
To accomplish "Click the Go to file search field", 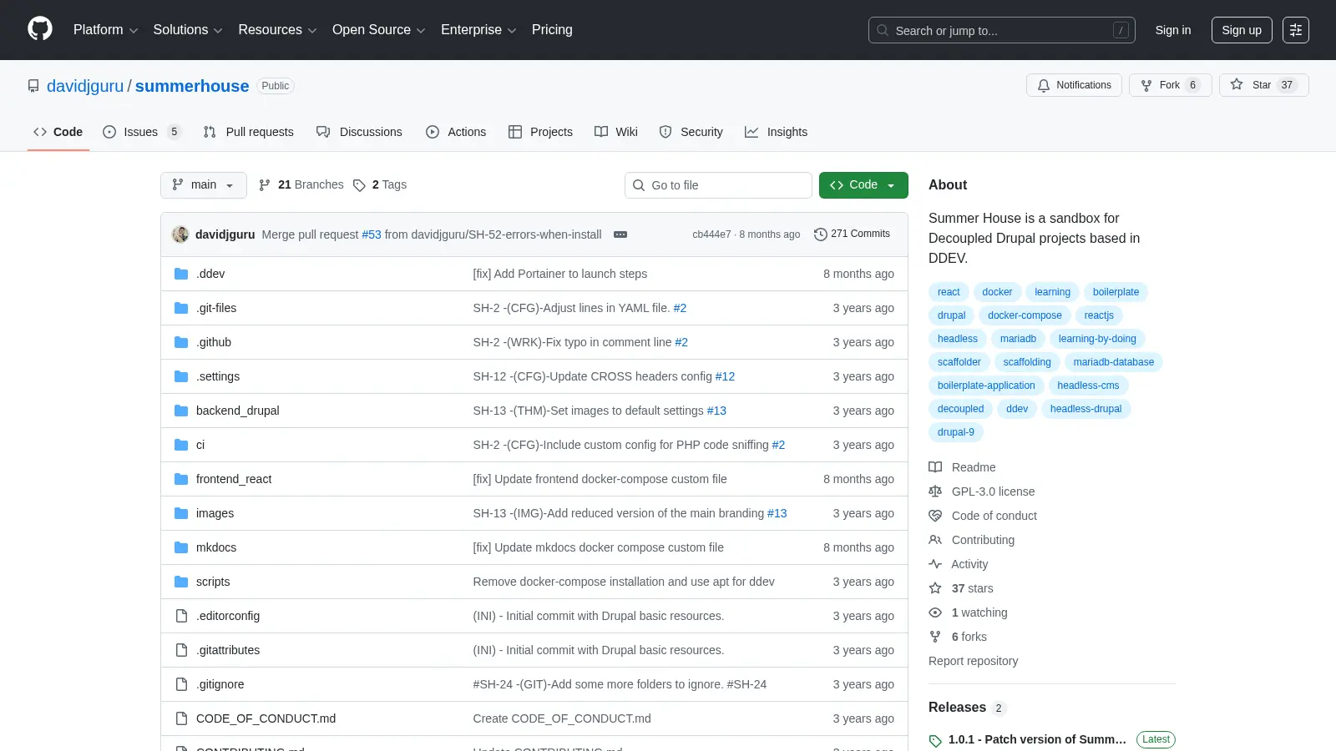I will [718, 185].
